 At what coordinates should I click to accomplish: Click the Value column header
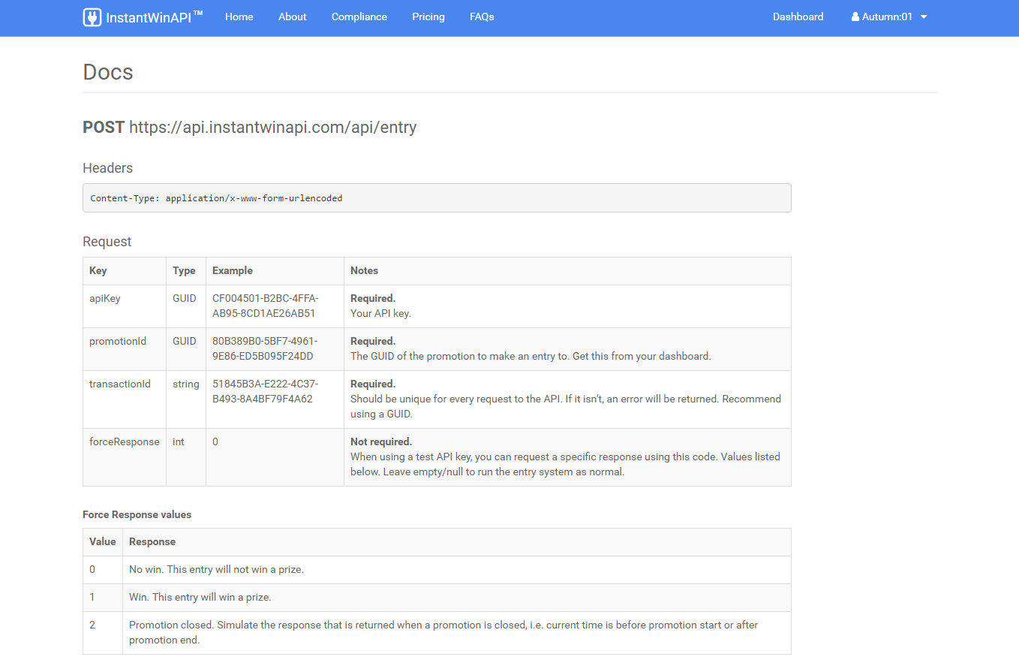point(103,541)
